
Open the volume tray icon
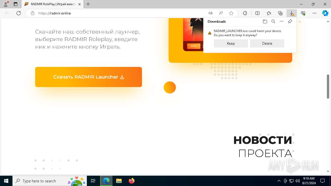[298, 181]
